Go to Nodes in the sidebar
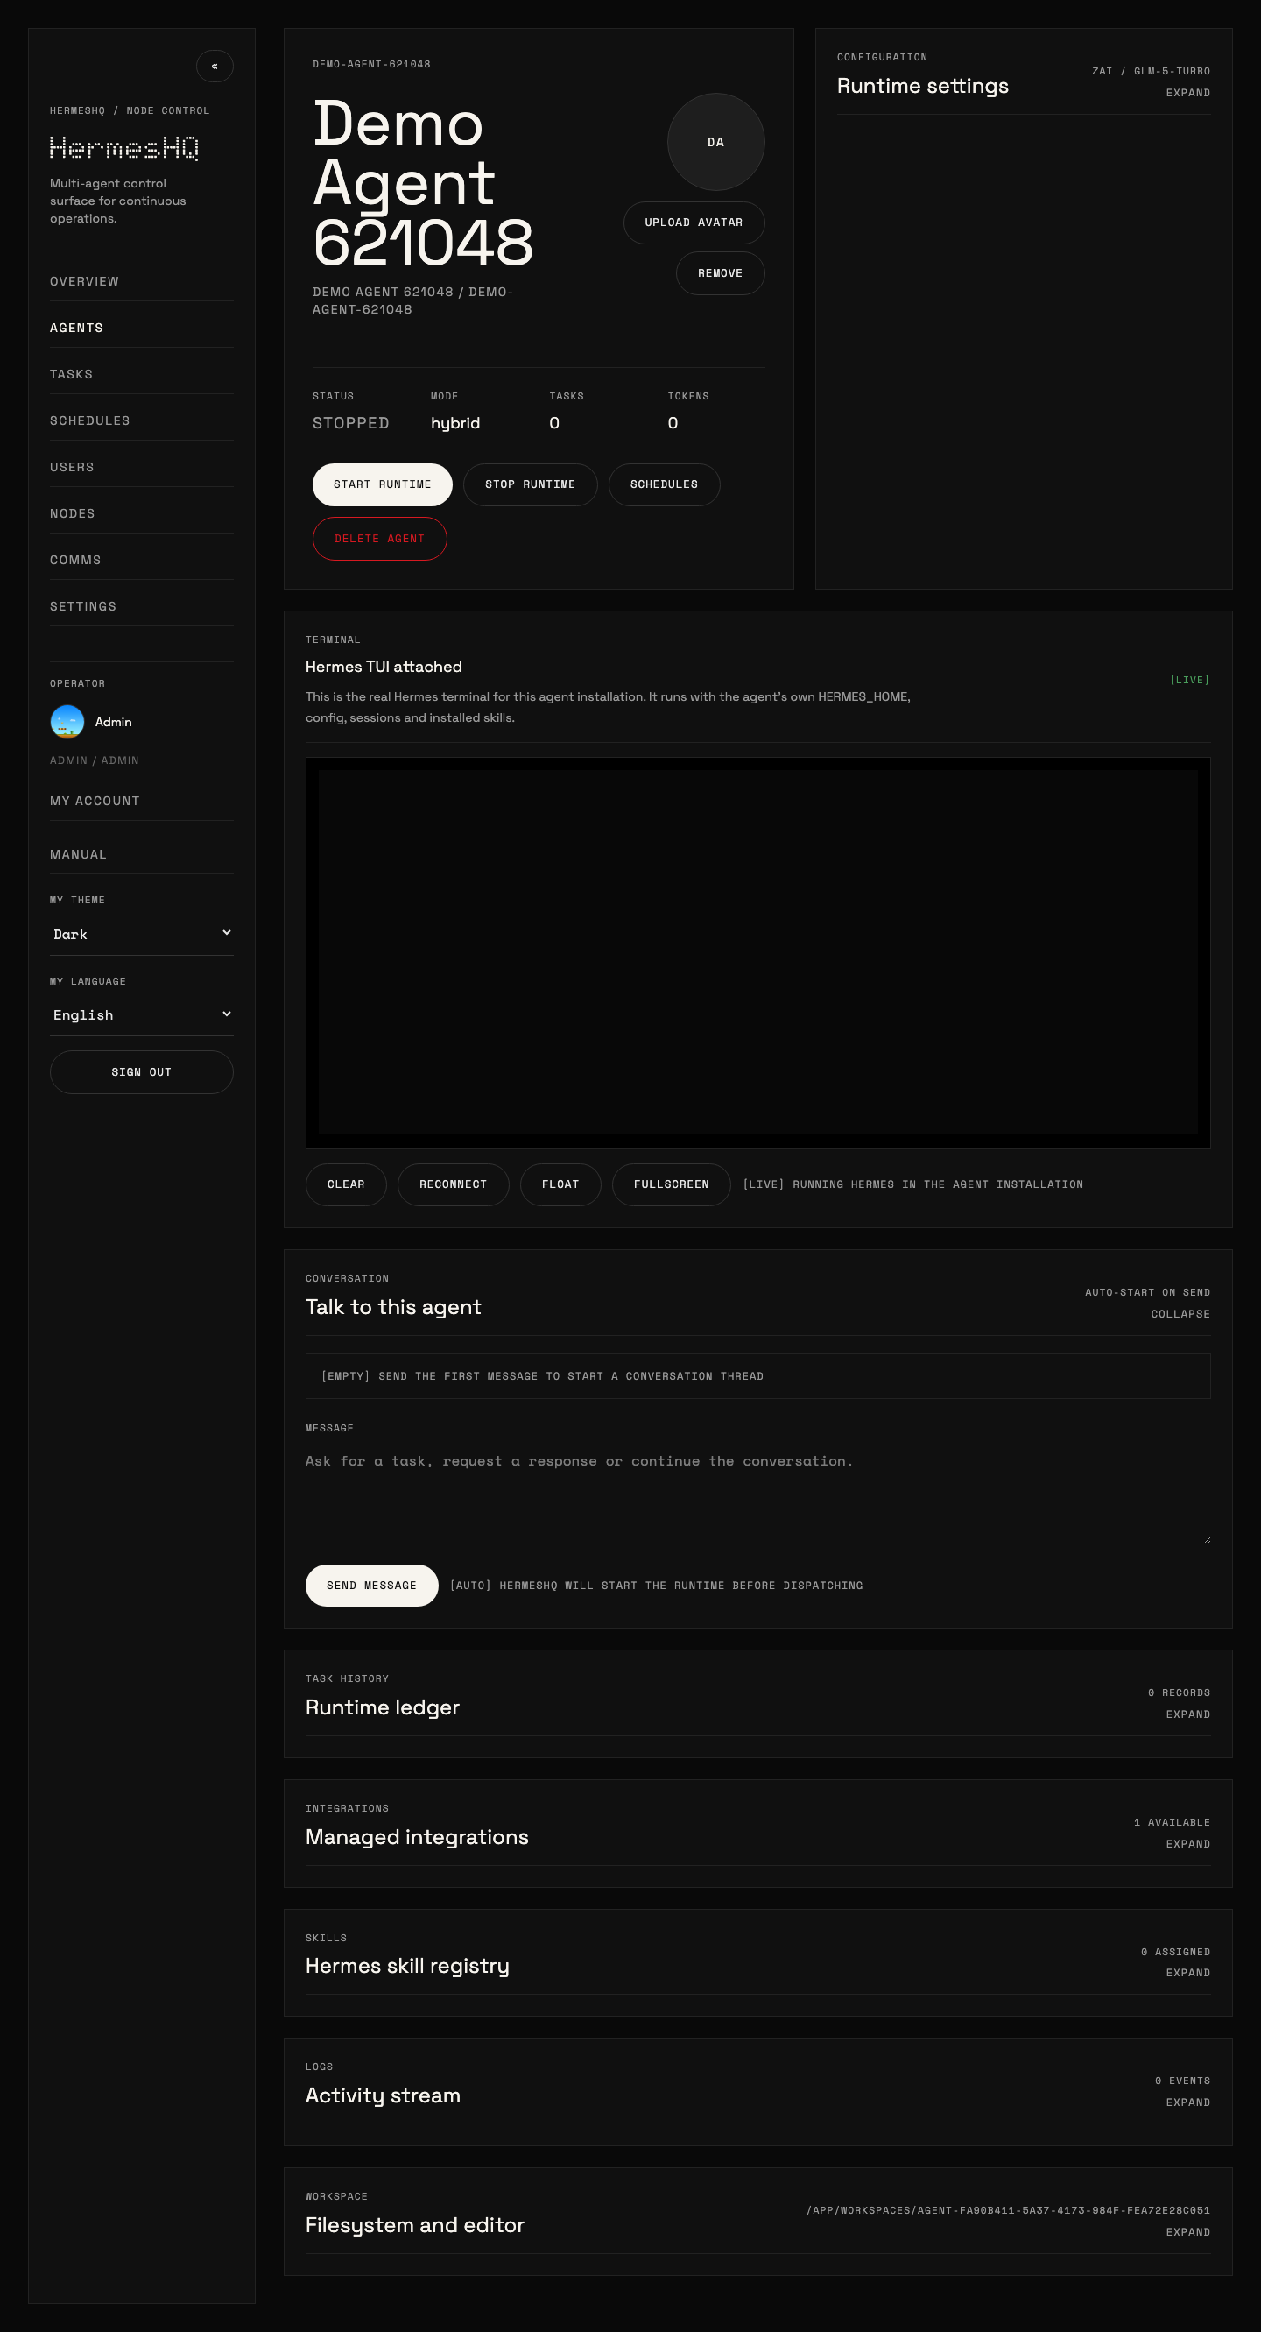Viewport: 1261px width, 2332px height. click(73, 513)
